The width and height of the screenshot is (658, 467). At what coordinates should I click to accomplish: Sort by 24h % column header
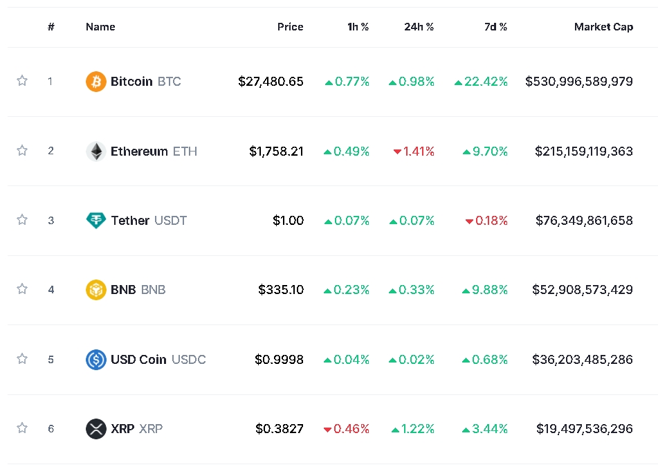(x=419, y=27)
